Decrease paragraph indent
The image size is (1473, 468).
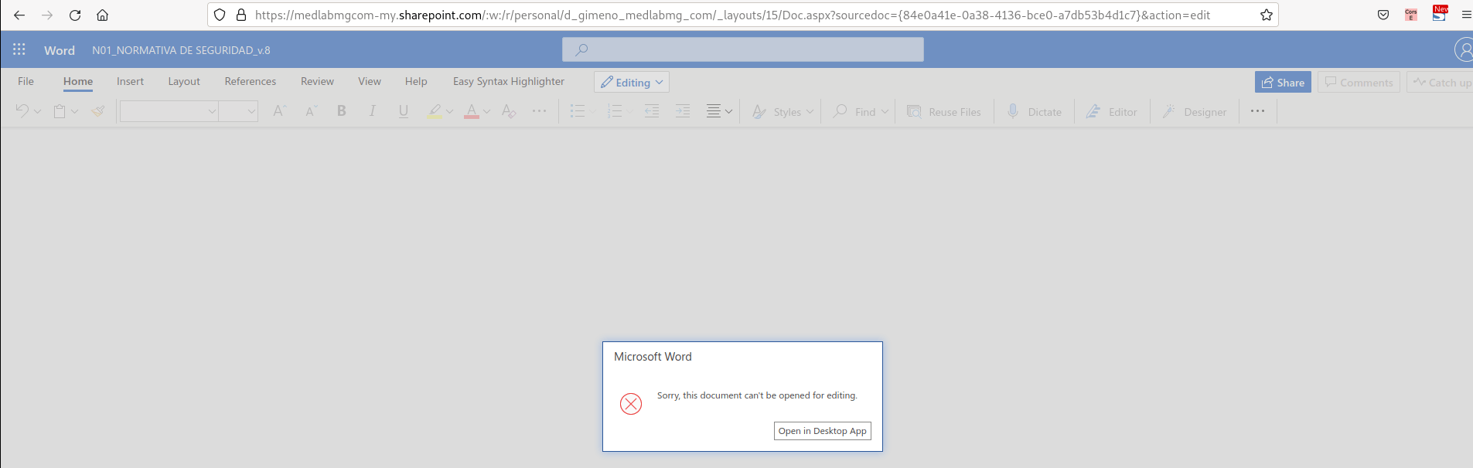coord(652,111)
